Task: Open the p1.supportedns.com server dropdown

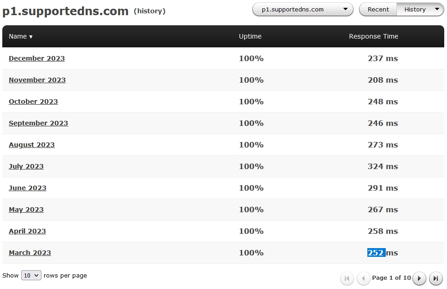Action: pyautogui.click(x=302, y=9)
